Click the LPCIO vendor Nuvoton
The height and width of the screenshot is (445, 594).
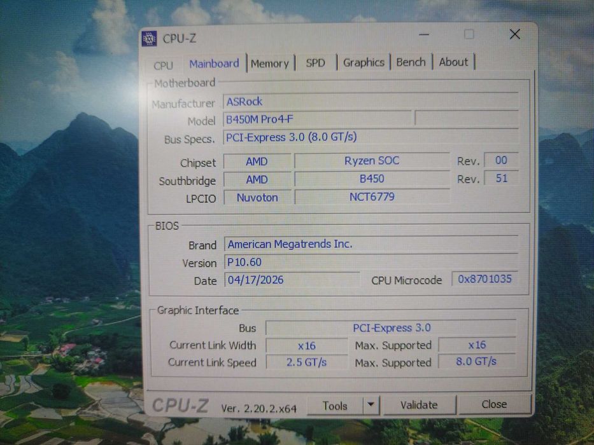pos(258,198)
